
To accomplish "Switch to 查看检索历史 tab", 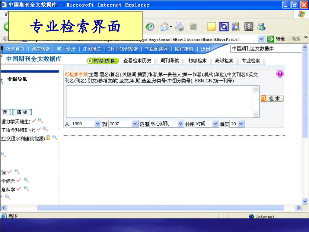I will pyautogui.click(x=137, y=60).
